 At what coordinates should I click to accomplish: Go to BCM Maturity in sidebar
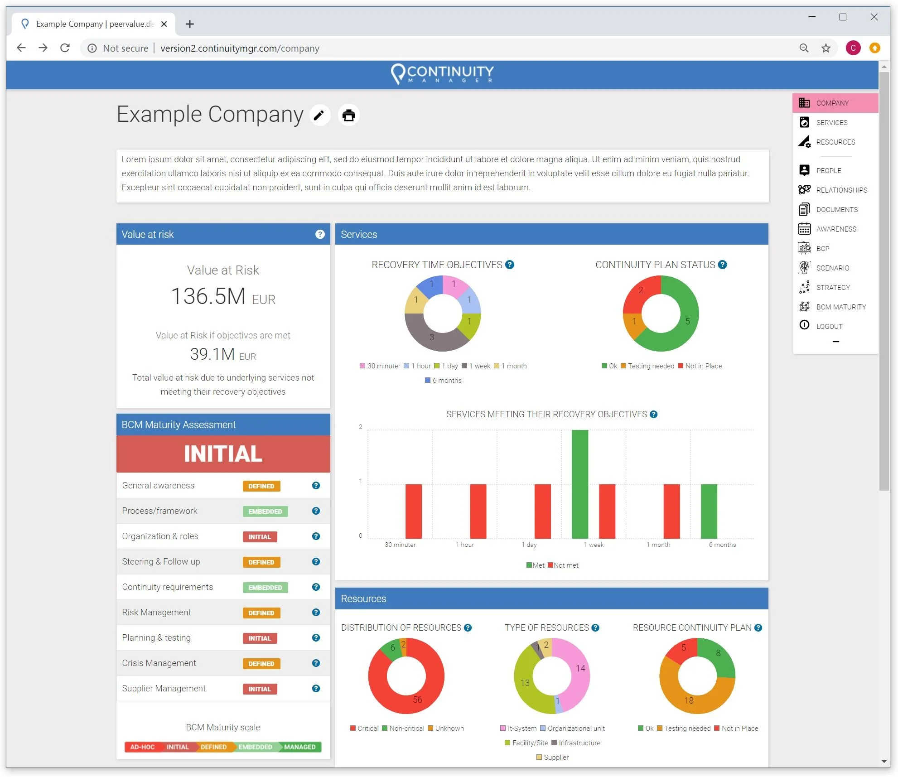[x=840, y=307]
